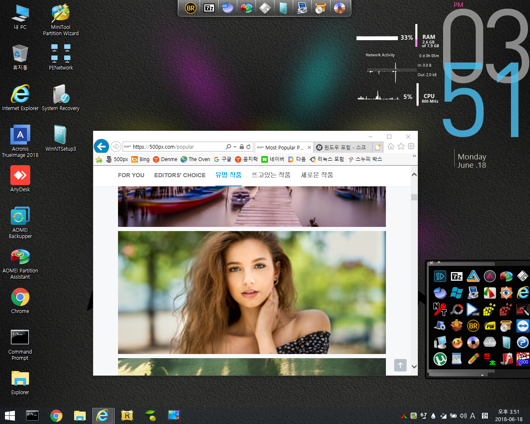Close the Most Popular tab
This screenshot has width=530, height=424.
point(309,147)
